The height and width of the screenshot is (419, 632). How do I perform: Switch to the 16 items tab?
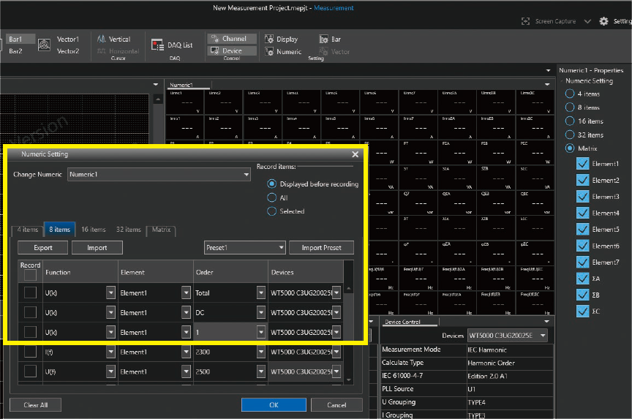(x=94, y=229)
